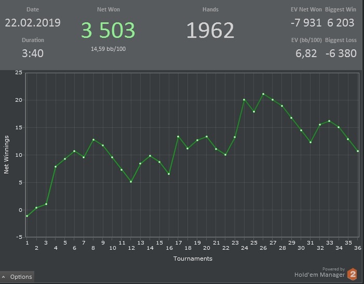364x284 pixels.
Task: Click the graph point at tournament 31
Action: click(310, 142)
